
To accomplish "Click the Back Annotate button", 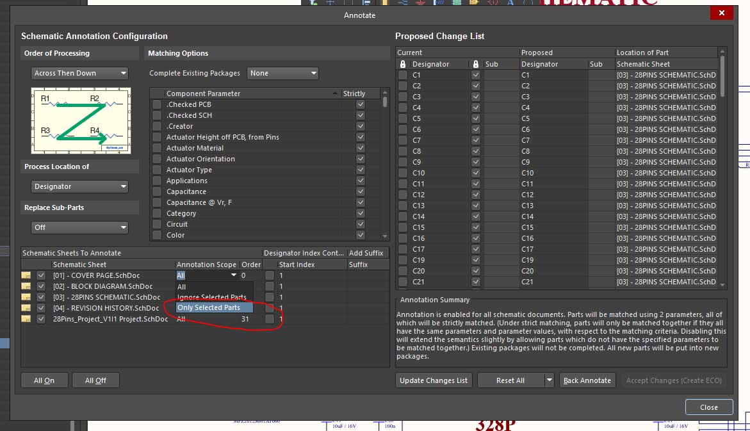I will tap(587, 380).
